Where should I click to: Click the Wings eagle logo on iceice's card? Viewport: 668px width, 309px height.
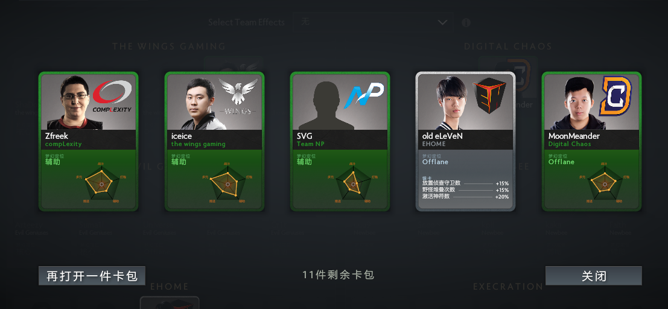(238, 97)
